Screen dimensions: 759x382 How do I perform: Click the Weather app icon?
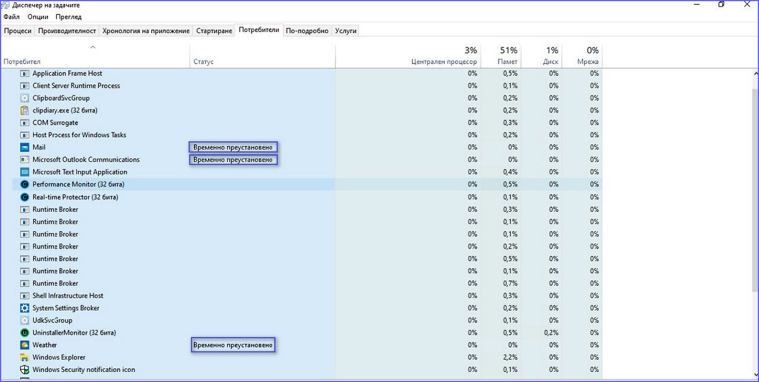(x=24, y=345)
